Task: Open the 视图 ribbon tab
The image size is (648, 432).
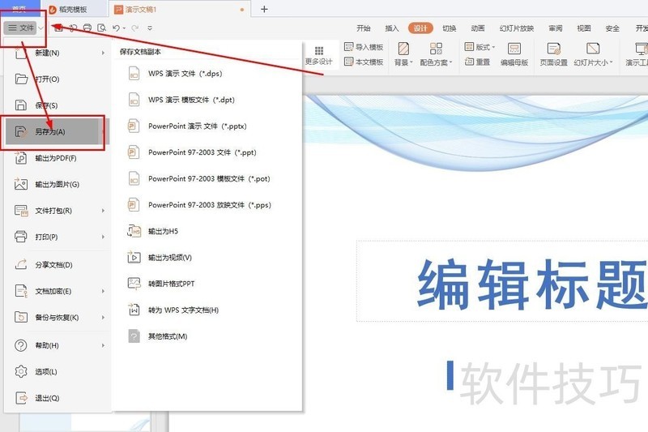Action: coord(584,28)
